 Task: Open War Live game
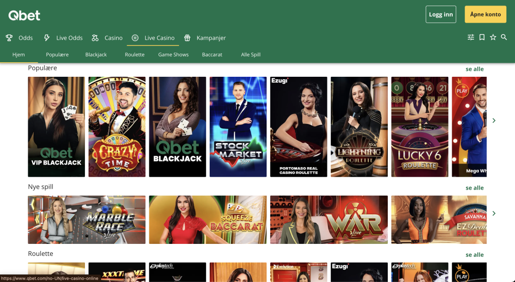point(329,220)
